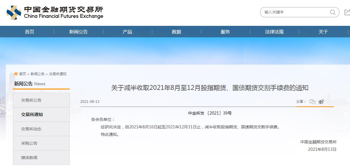The width and height of the screenshot is (350, 166).
Task: Click the publish date 2021-08-13
Action: 90,102
